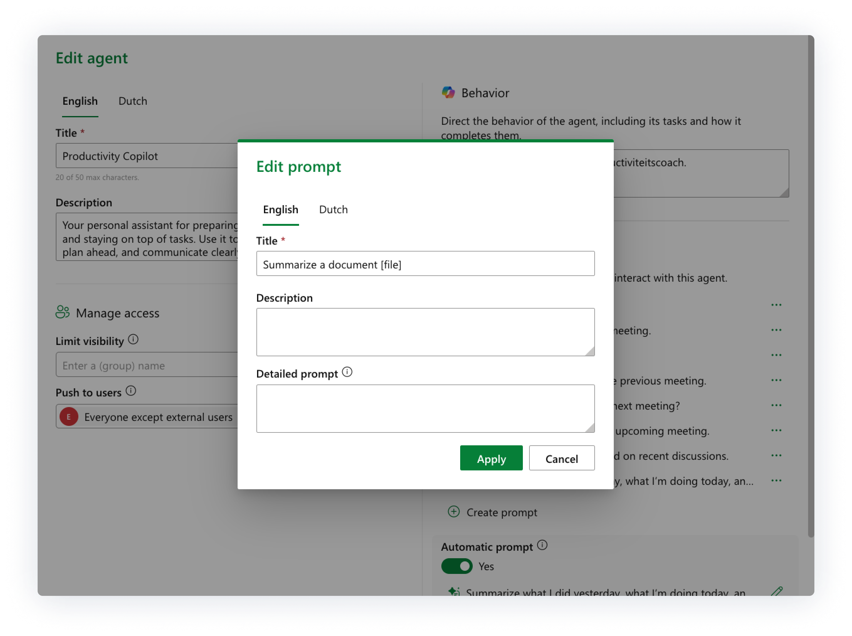Image resolution: width=852 pixels, height=636 pixels.
Task: Click the Create prompt plus icon
Action: [x=454, y=511]
